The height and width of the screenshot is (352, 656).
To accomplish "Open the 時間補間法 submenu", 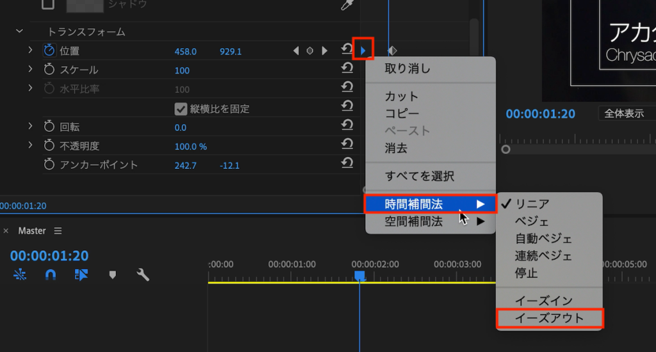I will (430, 204).
